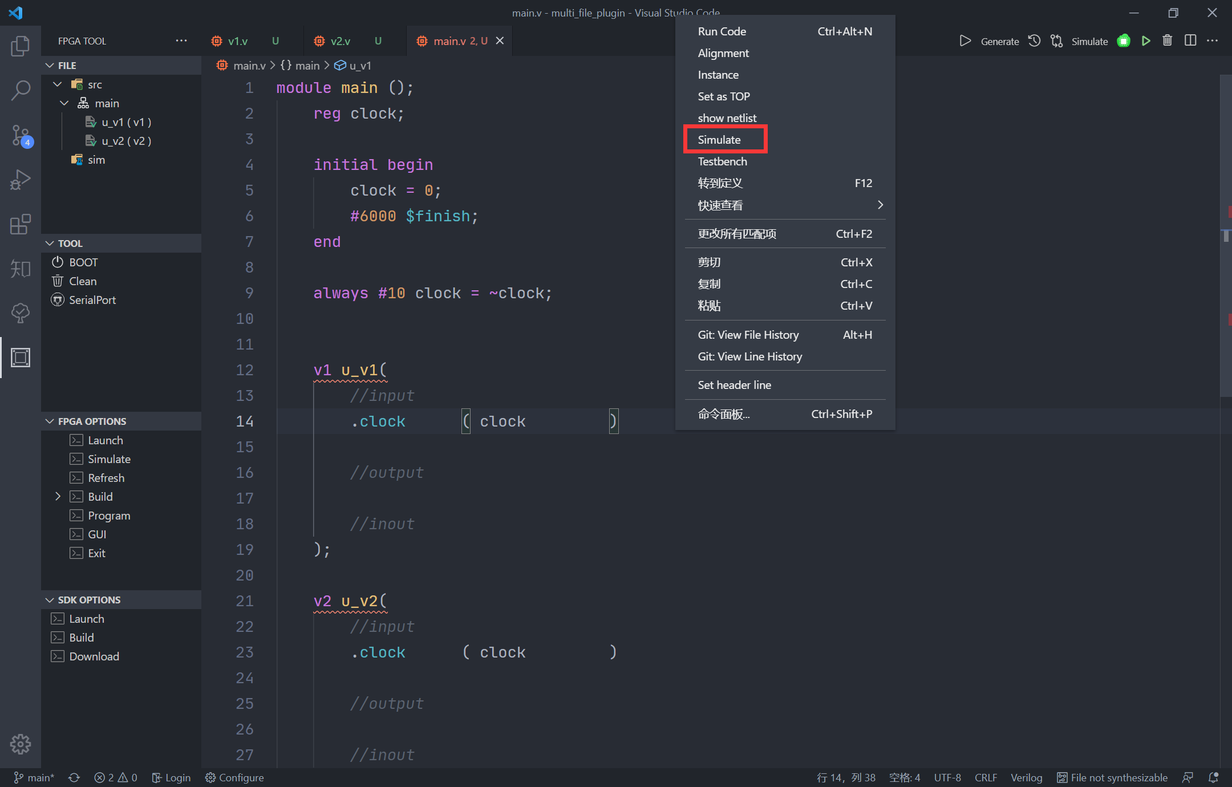Open the Source Control view
Viewport: 1232px width, 787px height.
21,136
